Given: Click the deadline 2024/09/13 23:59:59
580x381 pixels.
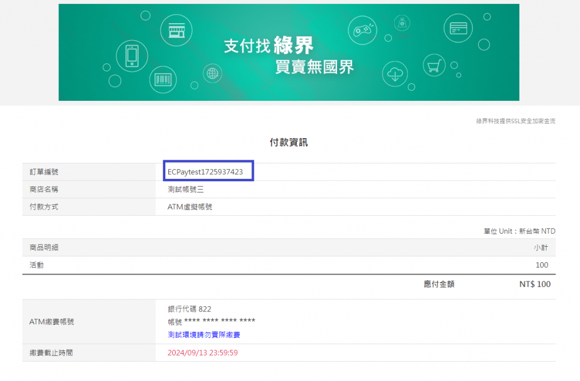Looking at the screenshot, I should 203,353.
